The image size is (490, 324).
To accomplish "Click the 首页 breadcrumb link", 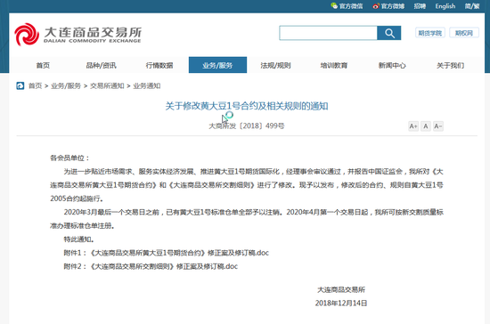I will 36,85.
